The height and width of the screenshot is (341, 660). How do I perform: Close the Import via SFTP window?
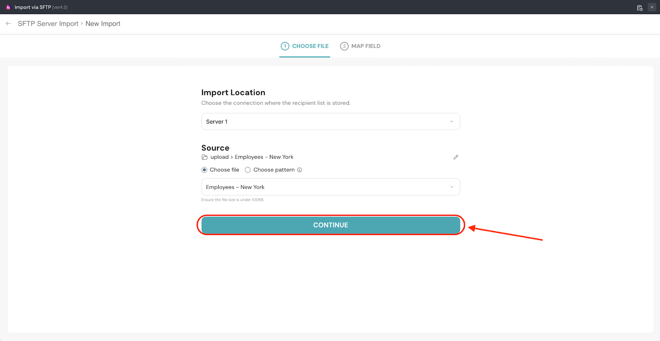[x=652, y=7]
